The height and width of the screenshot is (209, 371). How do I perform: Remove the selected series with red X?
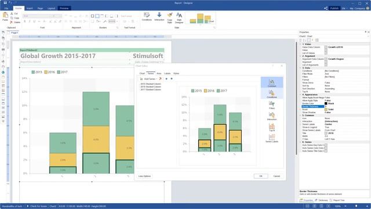pos(161,79)
